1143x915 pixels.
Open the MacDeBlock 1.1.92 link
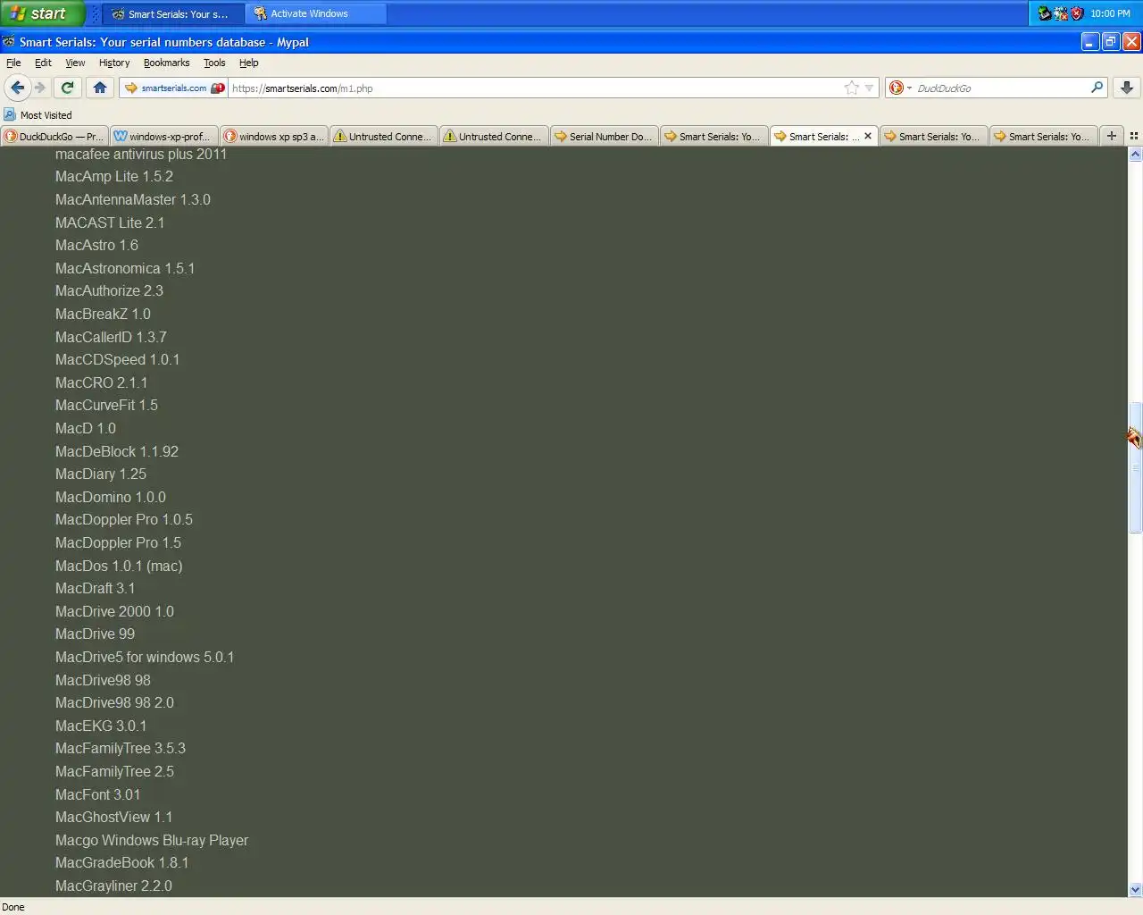coord(117,452)
